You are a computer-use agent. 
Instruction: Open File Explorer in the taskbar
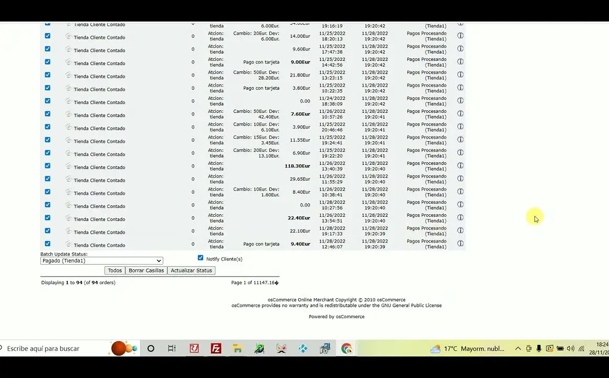coord(237,349)
